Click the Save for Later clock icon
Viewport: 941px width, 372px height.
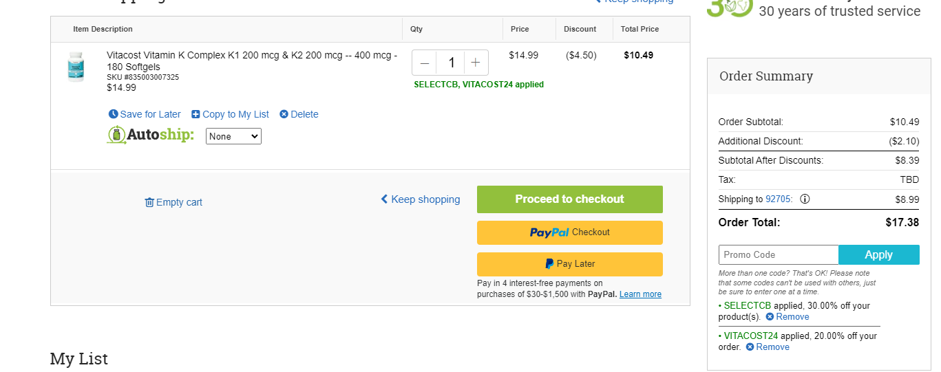pos(114,114)
